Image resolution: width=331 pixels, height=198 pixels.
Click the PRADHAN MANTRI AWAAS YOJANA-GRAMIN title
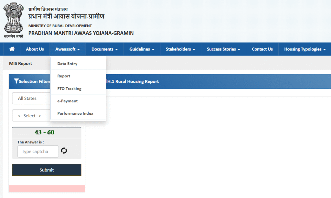click(81, 33)
